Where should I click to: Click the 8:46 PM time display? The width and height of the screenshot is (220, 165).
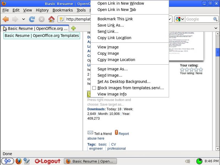click(x=211, y=161)
